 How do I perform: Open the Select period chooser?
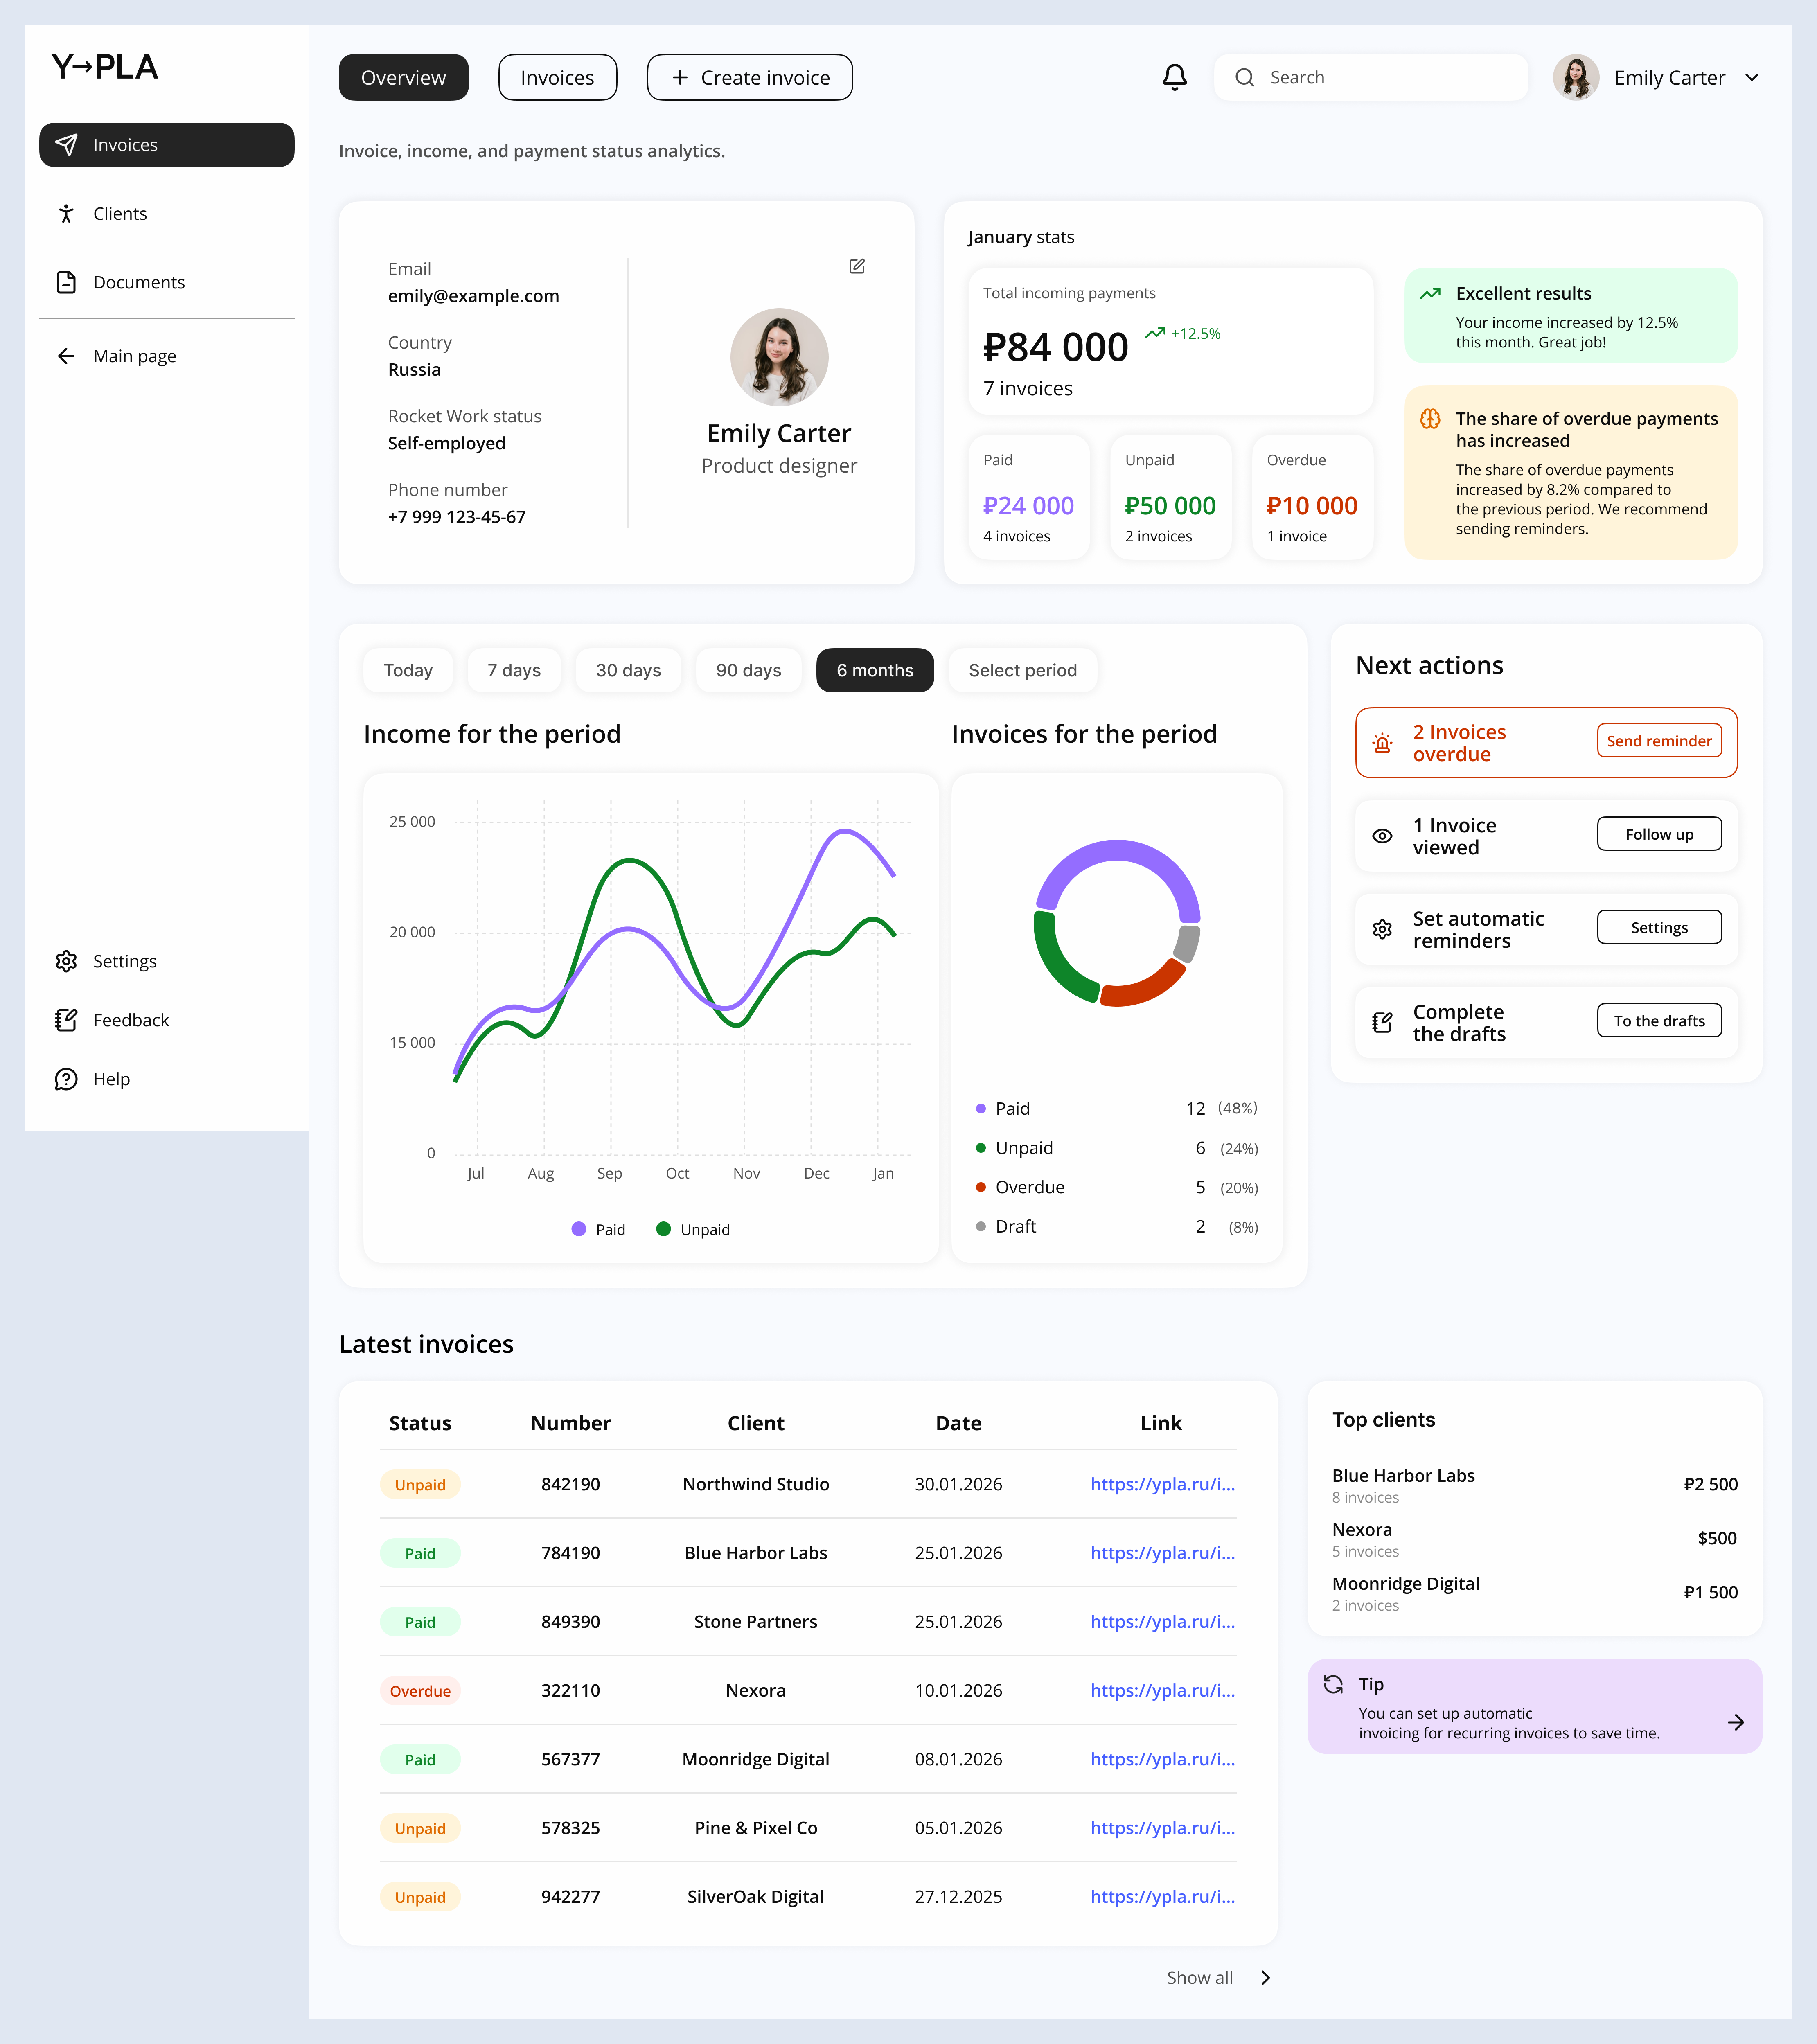(x=1022, y=670)
